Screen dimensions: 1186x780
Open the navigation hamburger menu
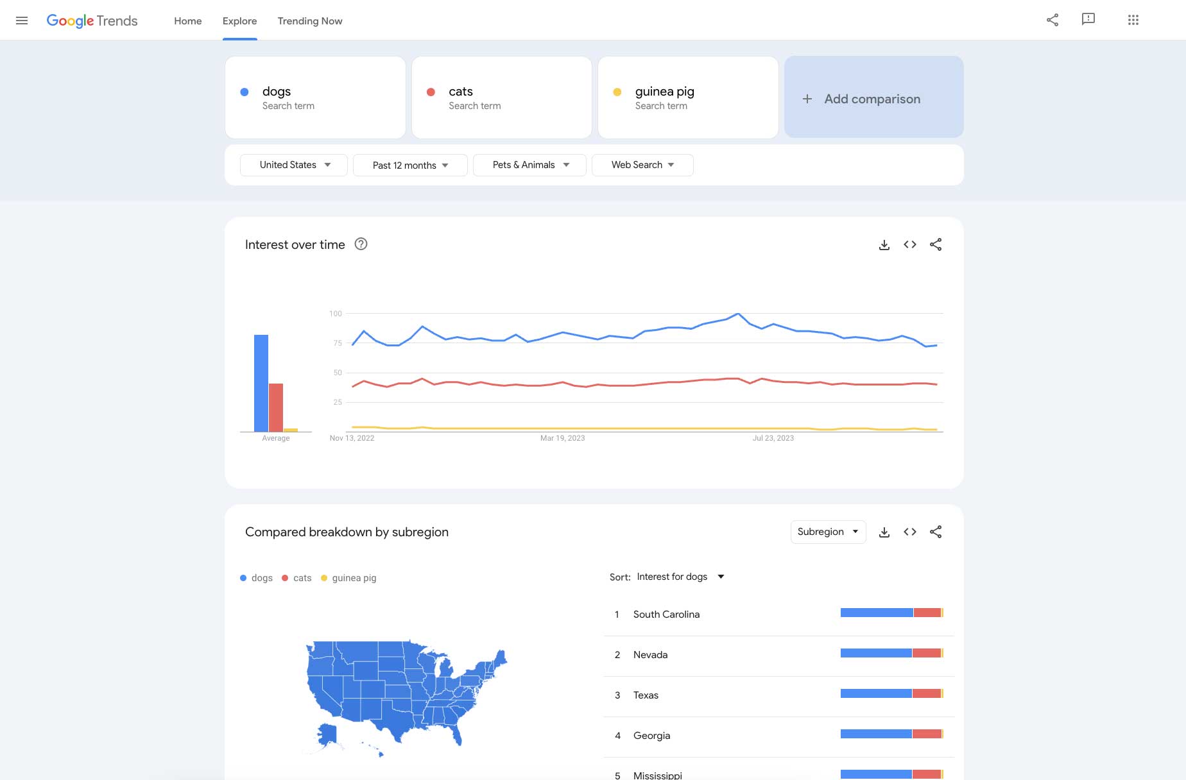22,20
